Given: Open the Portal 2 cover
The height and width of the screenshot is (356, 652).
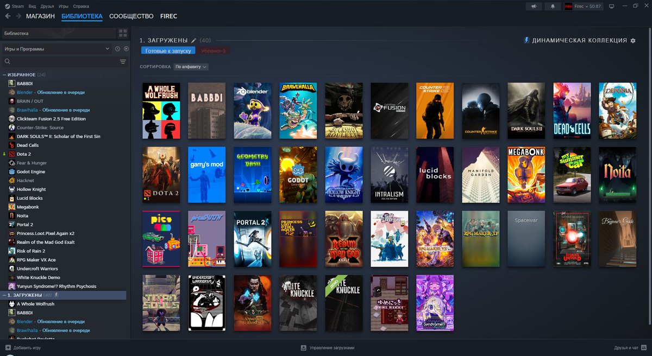Looking at the screenshot, I should point(253,239).
